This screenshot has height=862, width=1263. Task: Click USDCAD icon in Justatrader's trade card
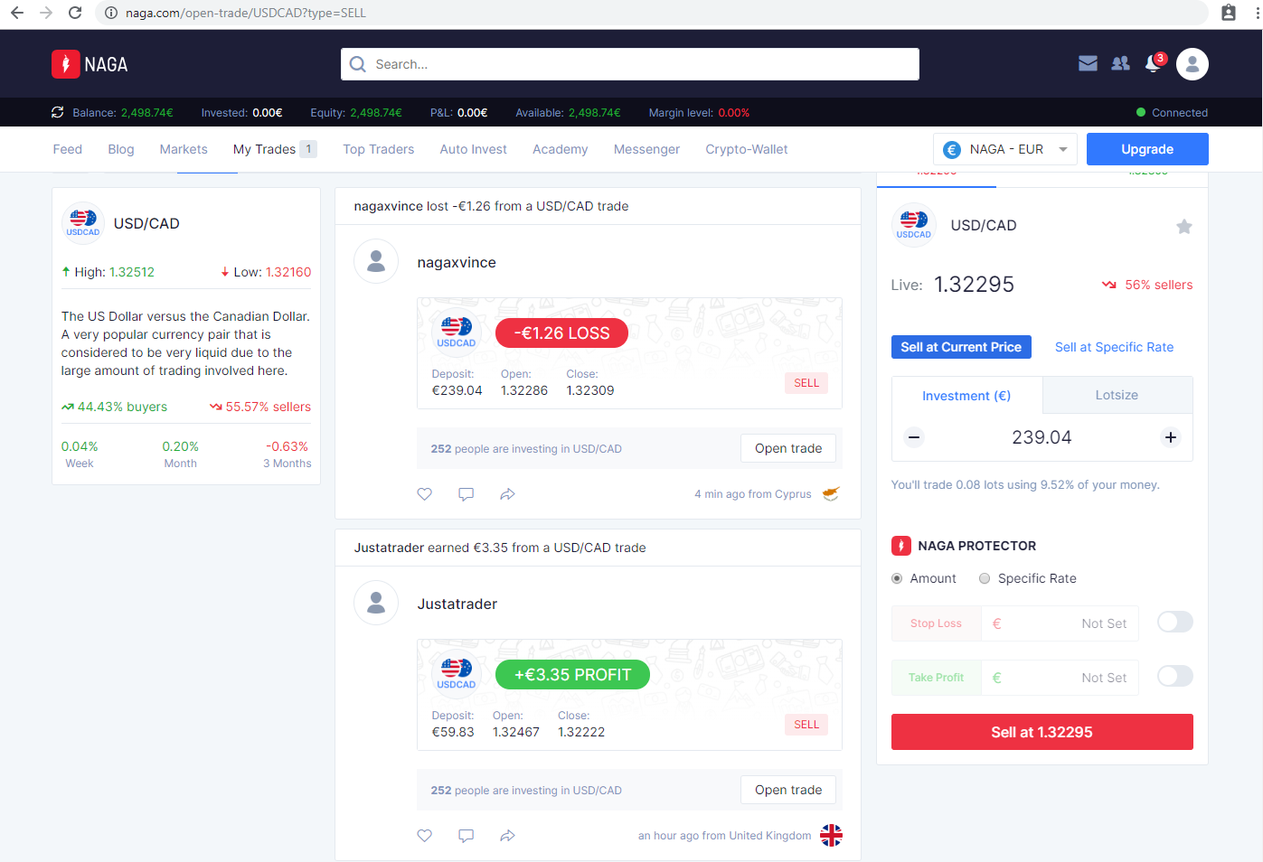click(457, 672)
